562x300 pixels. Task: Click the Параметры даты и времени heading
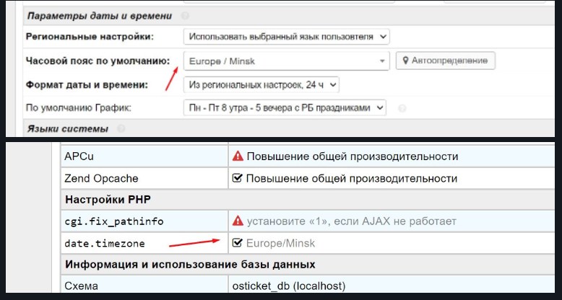(100, 16)
